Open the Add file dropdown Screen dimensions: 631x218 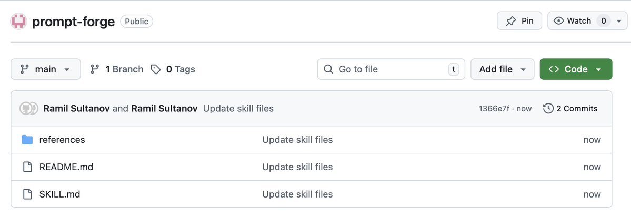(x=502, y=69)
